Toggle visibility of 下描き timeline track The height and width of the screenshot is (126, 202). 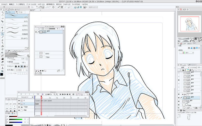19,107
